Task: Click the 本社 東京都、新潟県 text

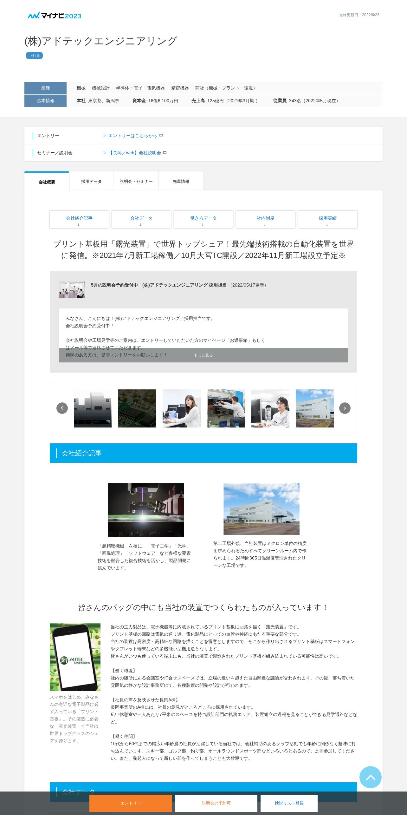Action: (98, 101)
